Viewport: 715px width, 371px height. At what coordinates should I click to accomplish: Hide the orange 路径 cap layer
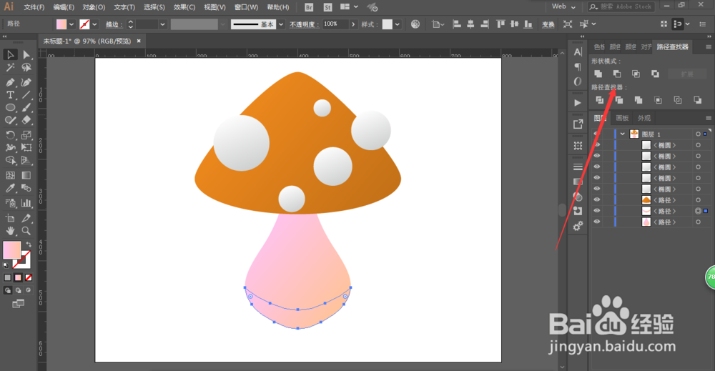[x=596, y=199]
